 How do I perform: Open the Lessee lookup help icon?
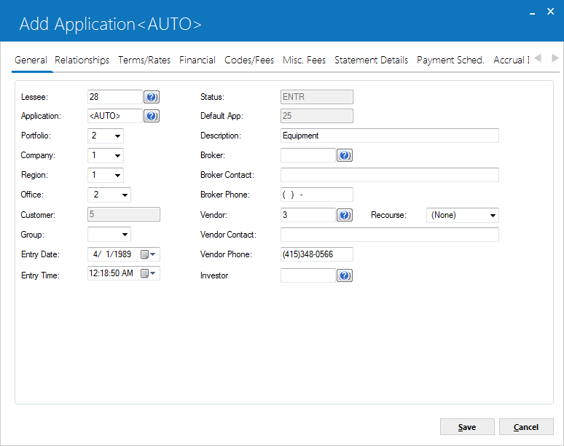[x=152, y=97]
